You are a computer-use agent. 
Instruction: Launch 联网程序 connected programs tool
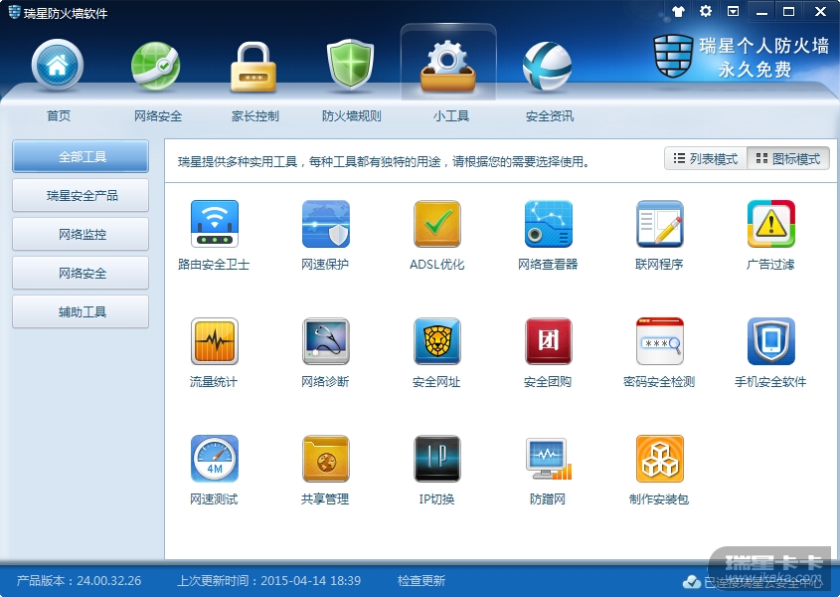coord(659,224)
